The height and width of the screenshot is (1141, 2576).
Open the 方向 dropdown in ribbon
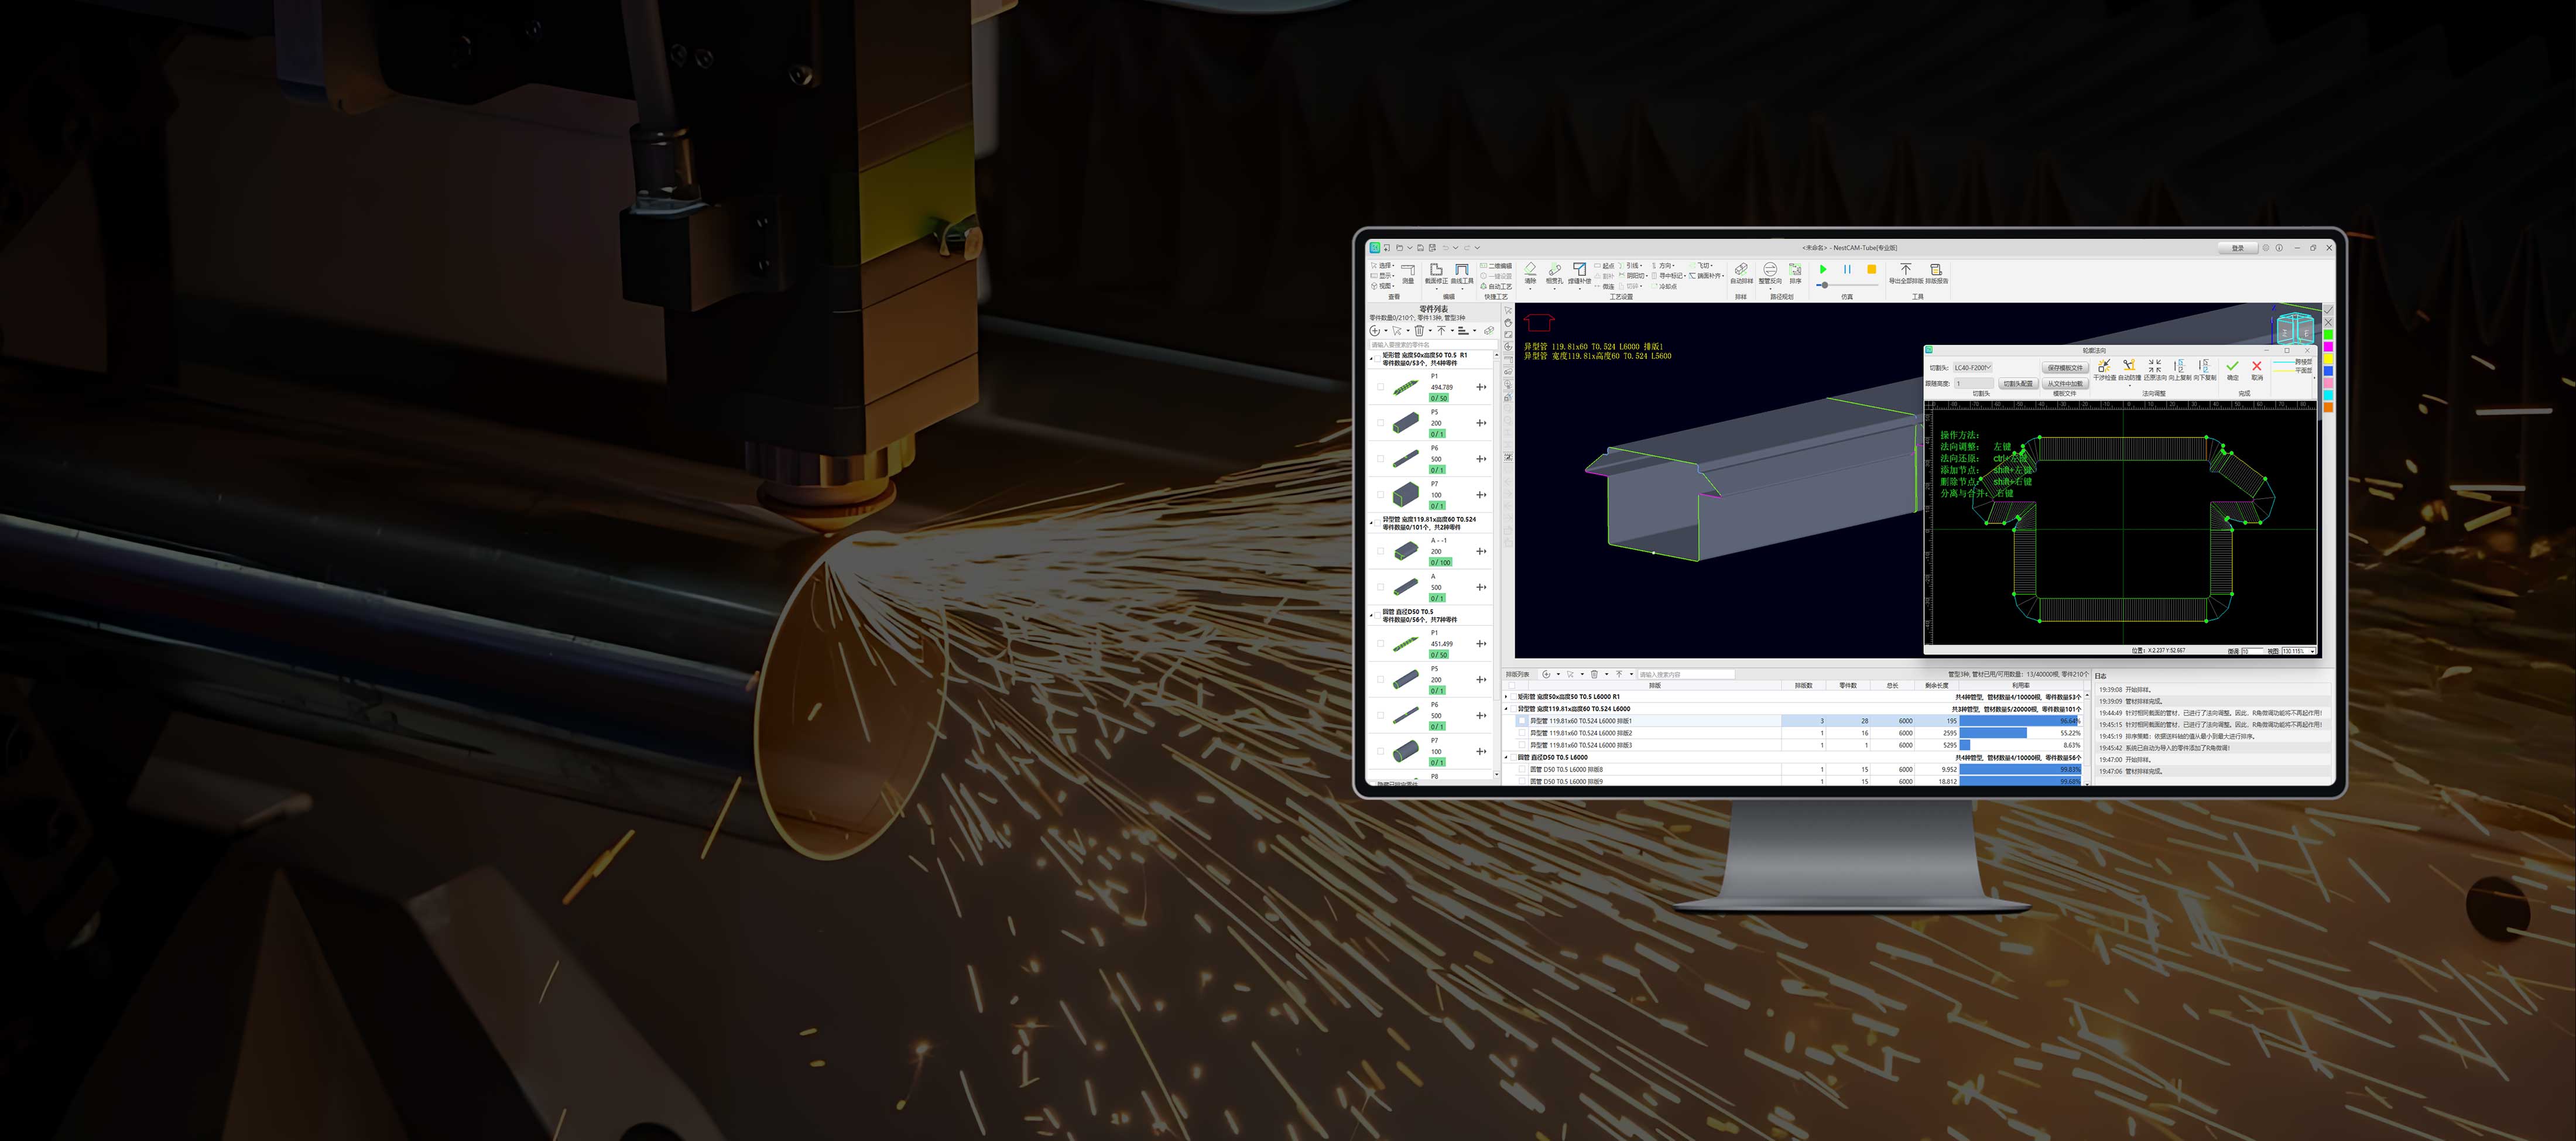click(x=1664, y=266)
